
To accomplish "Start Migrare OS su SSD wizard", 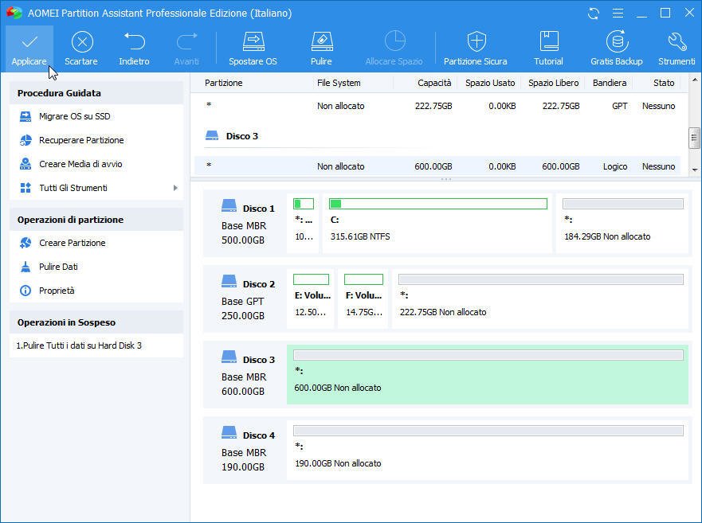I will [x=74, y=116].
